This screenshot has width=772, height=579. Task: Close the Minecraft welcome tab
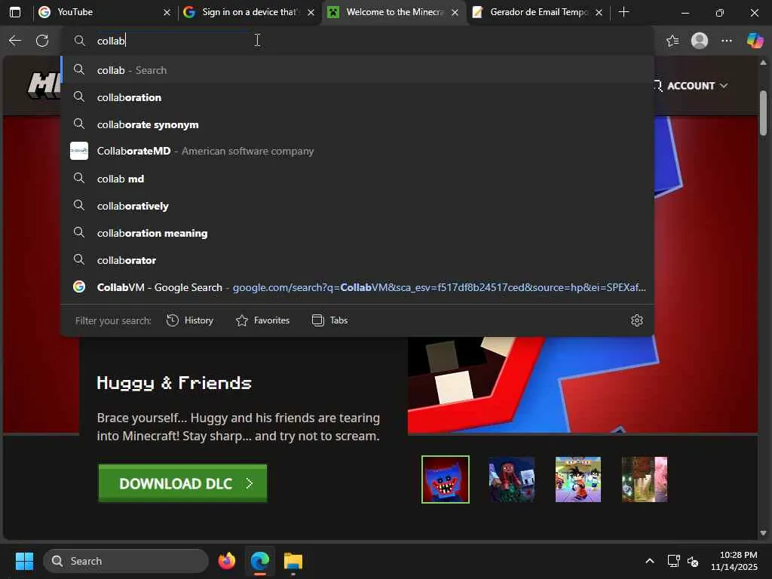click(x=455, y=12)
